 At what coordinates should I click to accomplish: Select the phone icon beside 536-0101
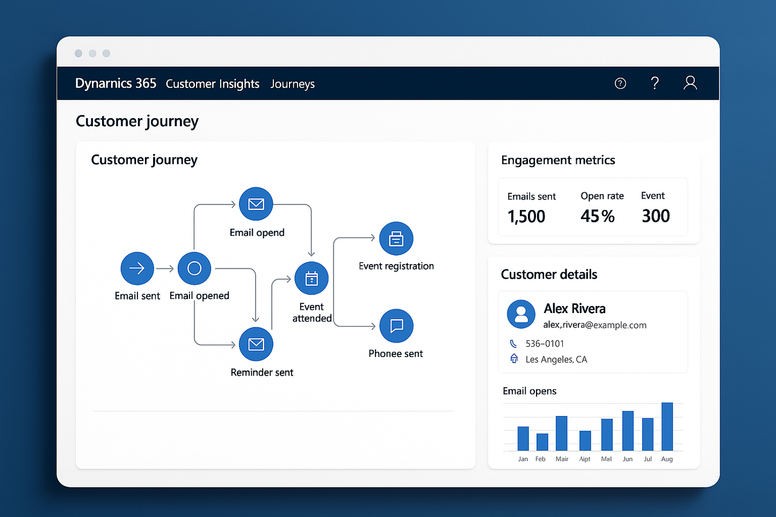(513, 343)
